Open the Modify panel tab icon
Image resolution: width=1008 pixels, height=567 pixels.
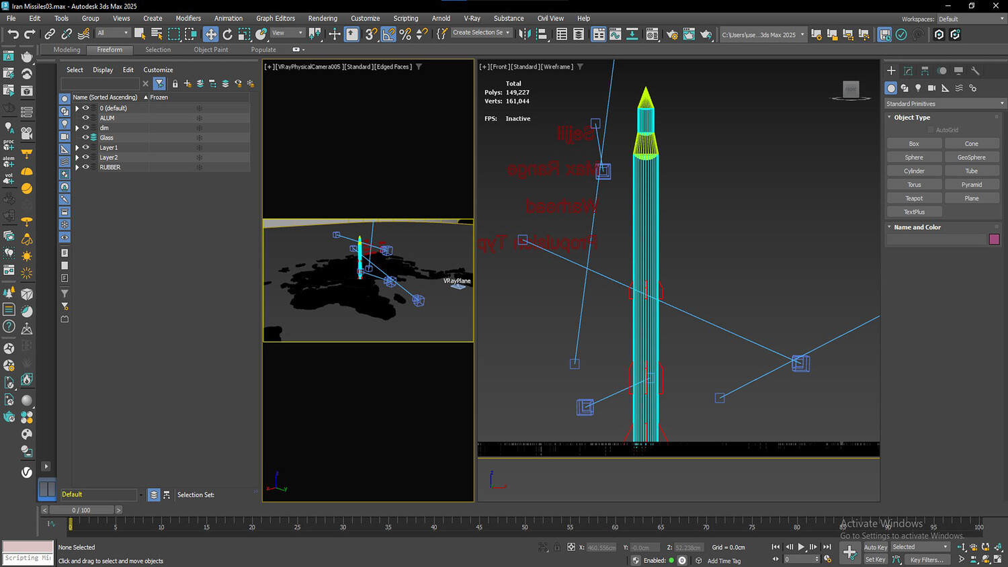(908, 71)
